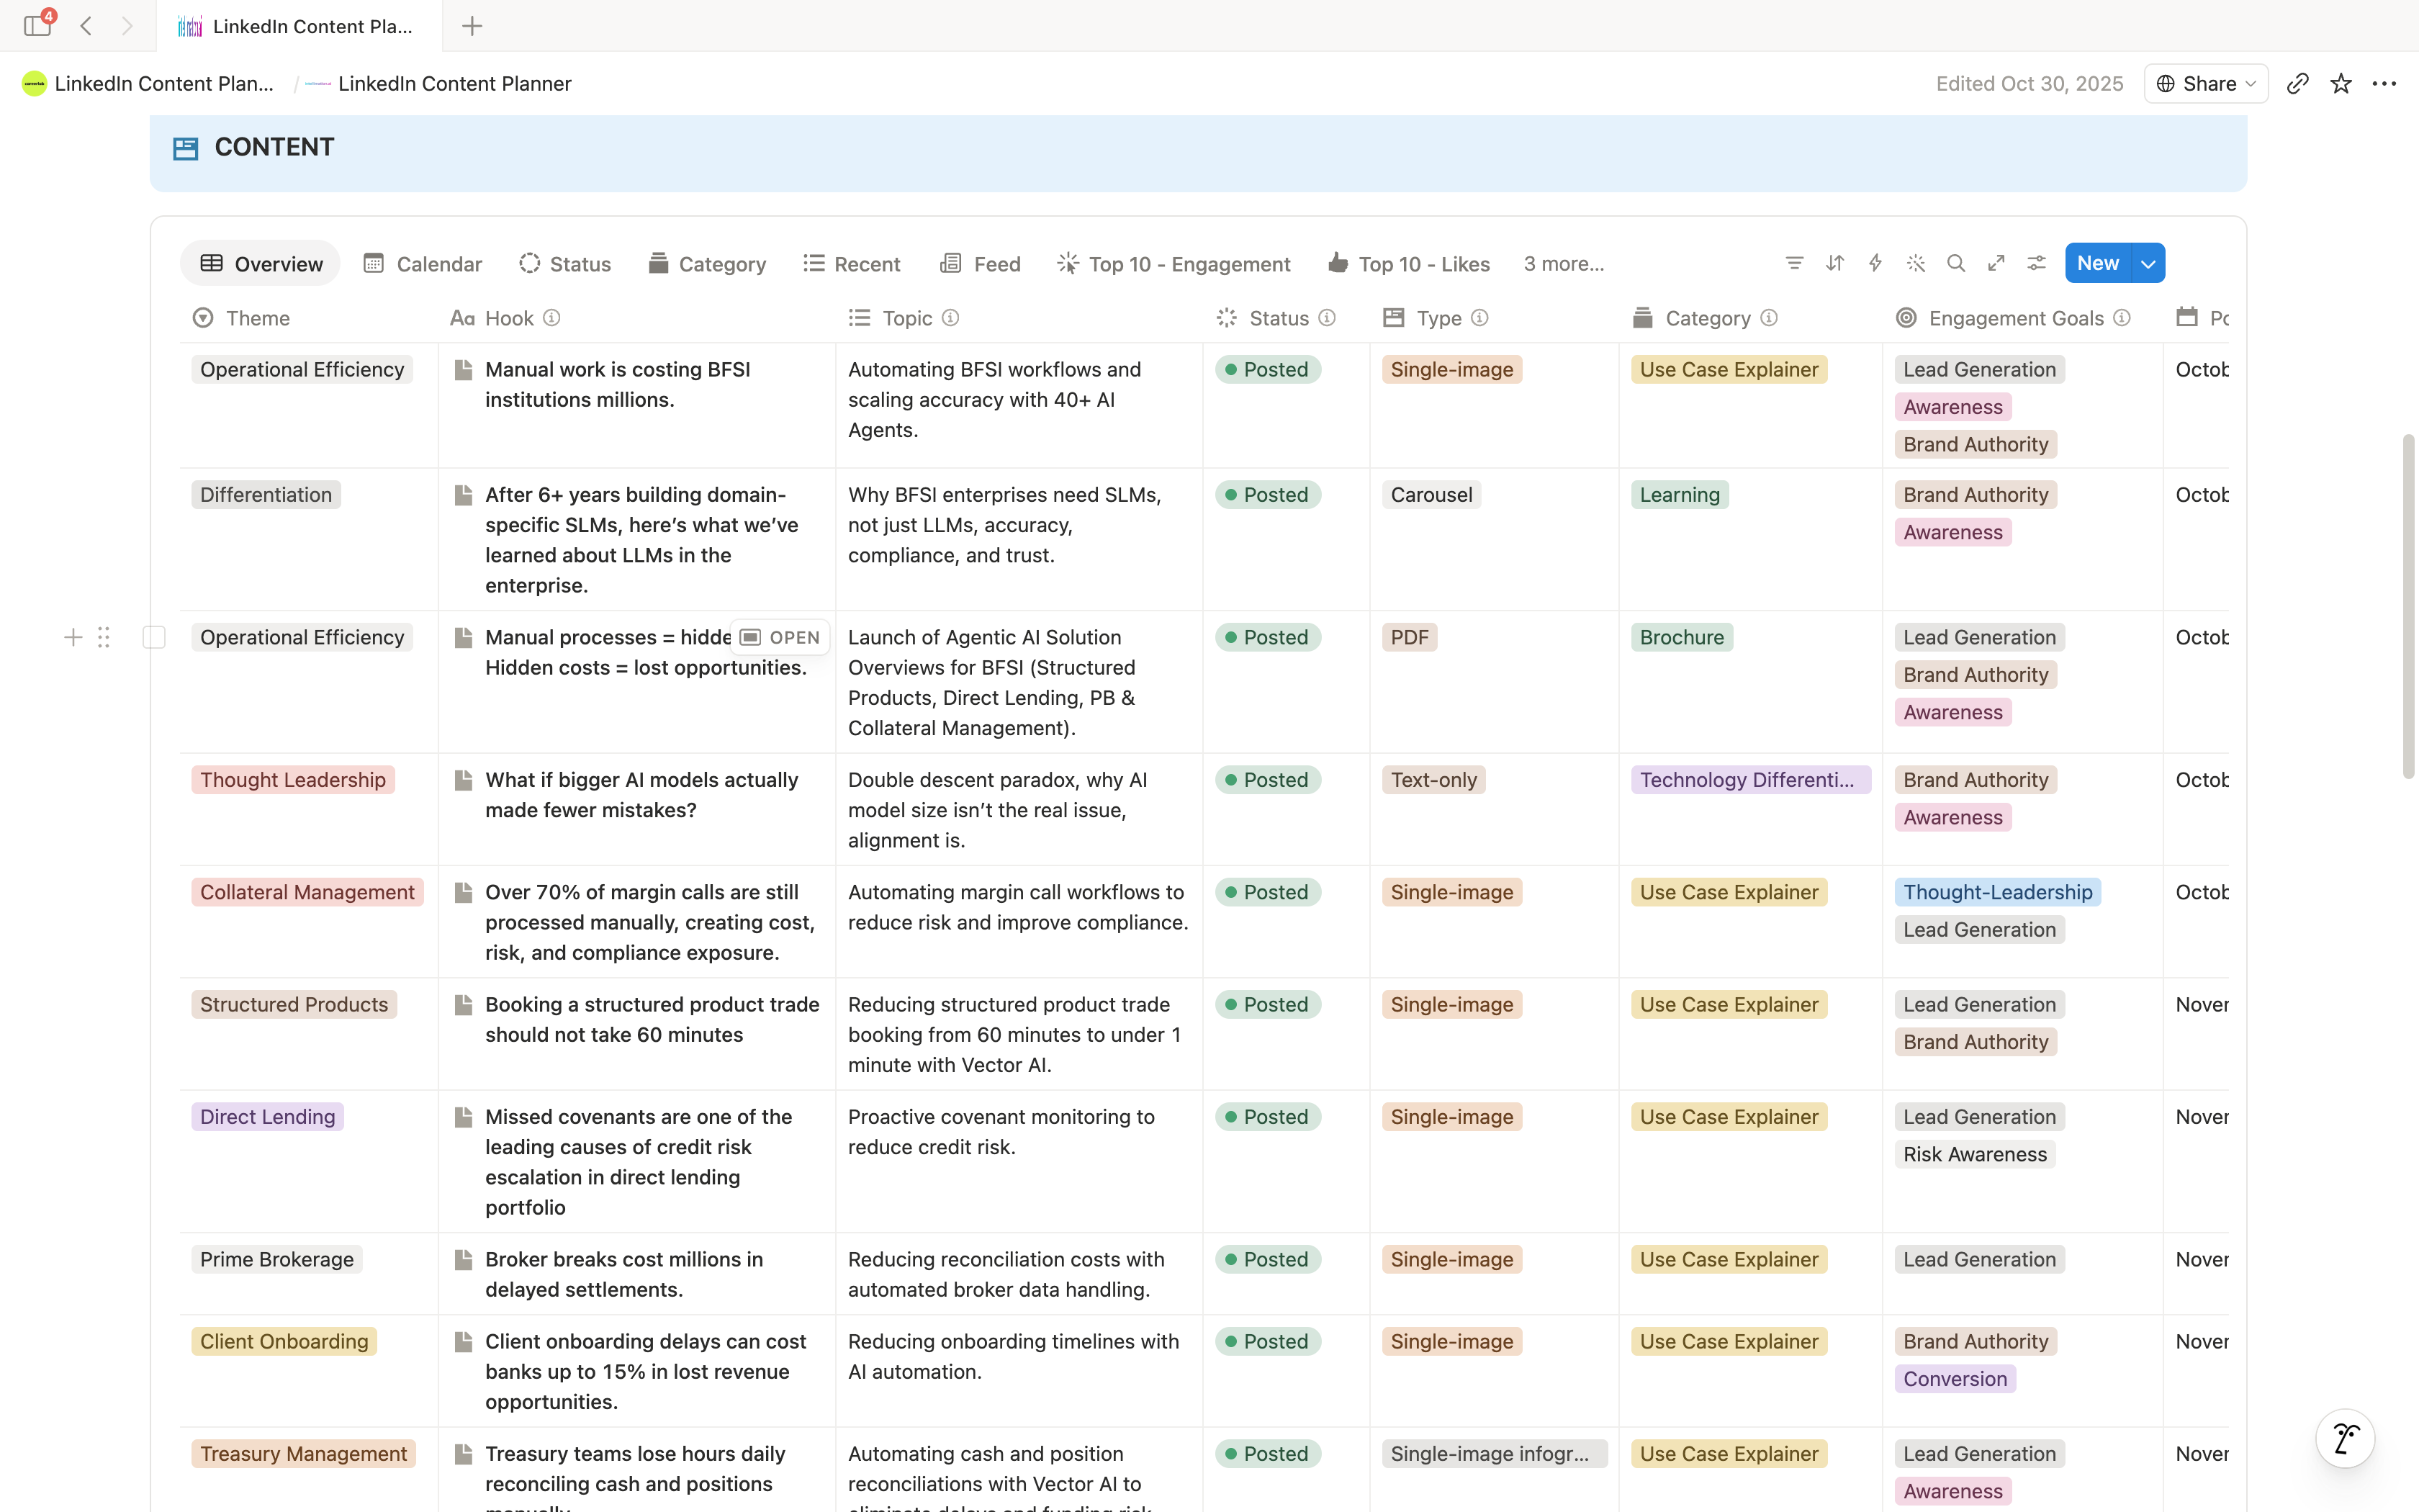This screenshot has height=1512, width=2419.
Task: Click the drag handle beside Operational Efficiency row
Action: coord(104,637)
